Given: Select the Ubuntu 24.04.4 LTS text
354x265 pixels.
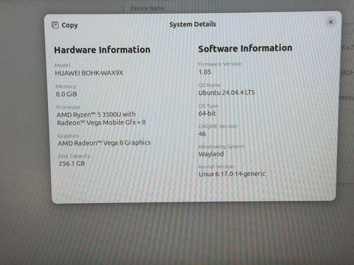Looking at the screenshot, I should [227, 93].
